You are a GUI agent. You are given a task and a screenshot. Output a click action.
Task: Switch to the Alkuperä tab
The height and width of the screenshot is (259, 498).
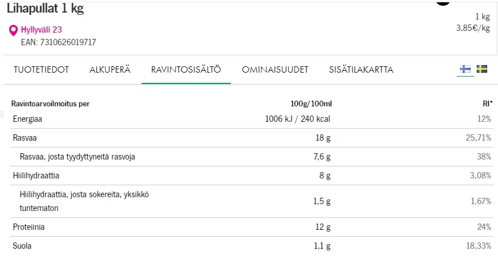tap(110, 70)
